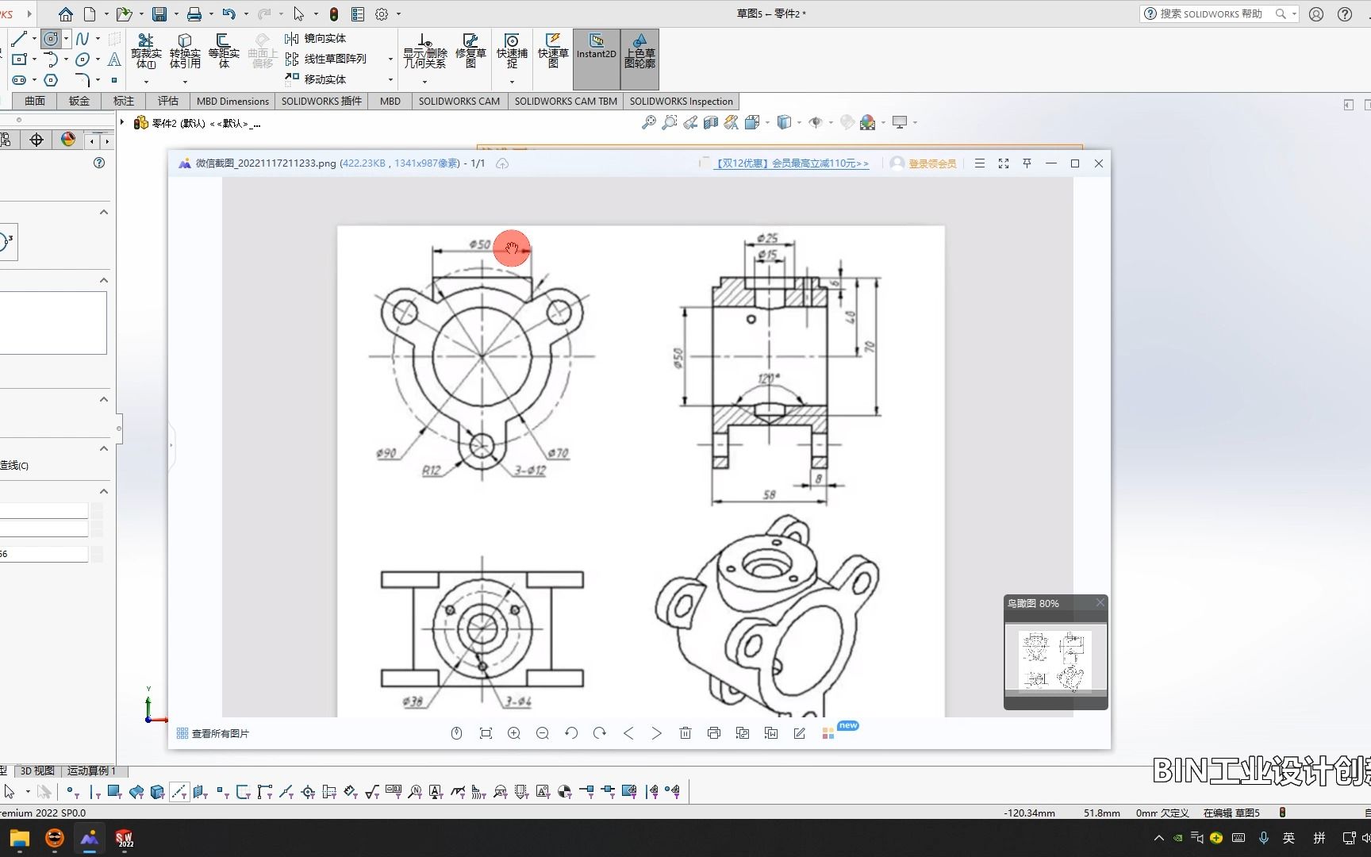Select the Ellipse sketch tool
The height and width of the screenshot is (857, 1371).
83,60
